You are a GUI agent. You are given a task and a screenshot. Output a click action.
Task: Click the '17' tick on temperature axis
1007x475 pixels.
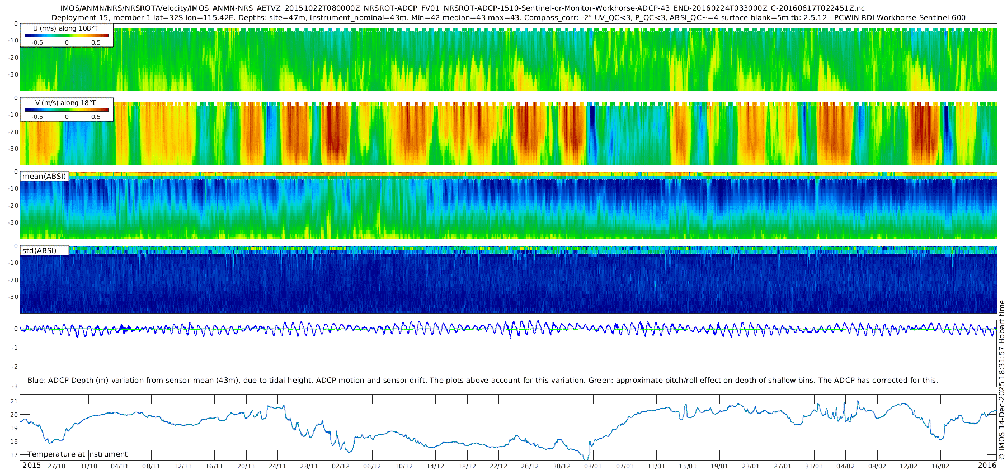pyautogui.click(x=15, y=455)
